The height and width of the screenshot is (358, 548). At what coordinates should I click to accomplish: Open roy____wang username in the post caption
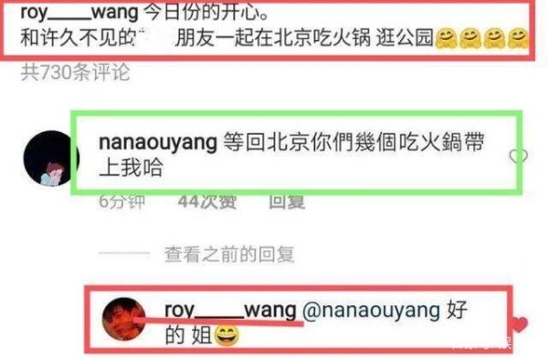(x=79, y=14)
